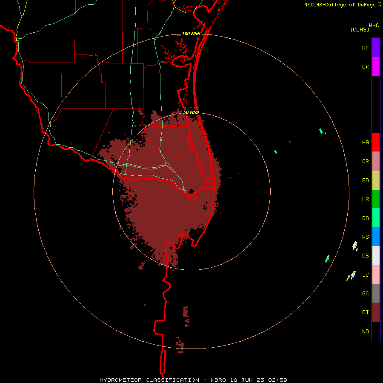The image size is (383, 383).
Task: Click the GR legend color swatch
Action: coord(376,161)
